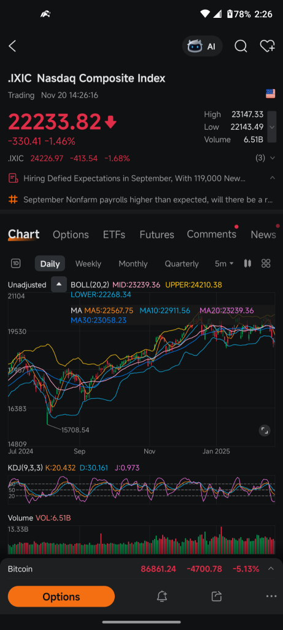Select the 1D intraday toggle
Image resolution: width=283 pixels, height=630 pixels.
coord(15,263)
